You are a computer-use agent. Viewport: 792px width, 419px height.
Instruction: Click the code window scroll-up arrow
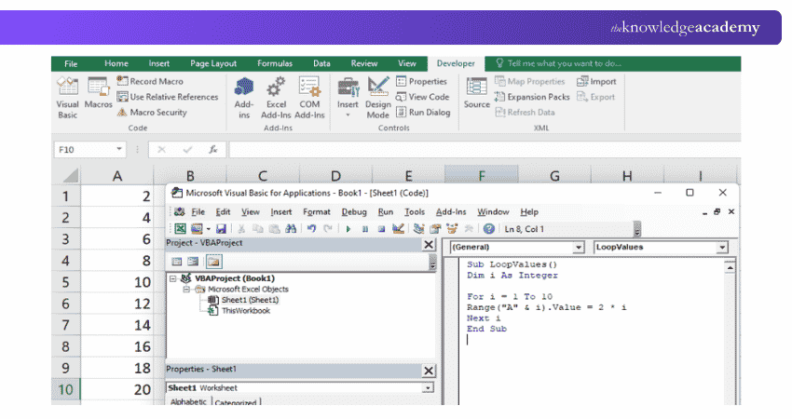730,267
